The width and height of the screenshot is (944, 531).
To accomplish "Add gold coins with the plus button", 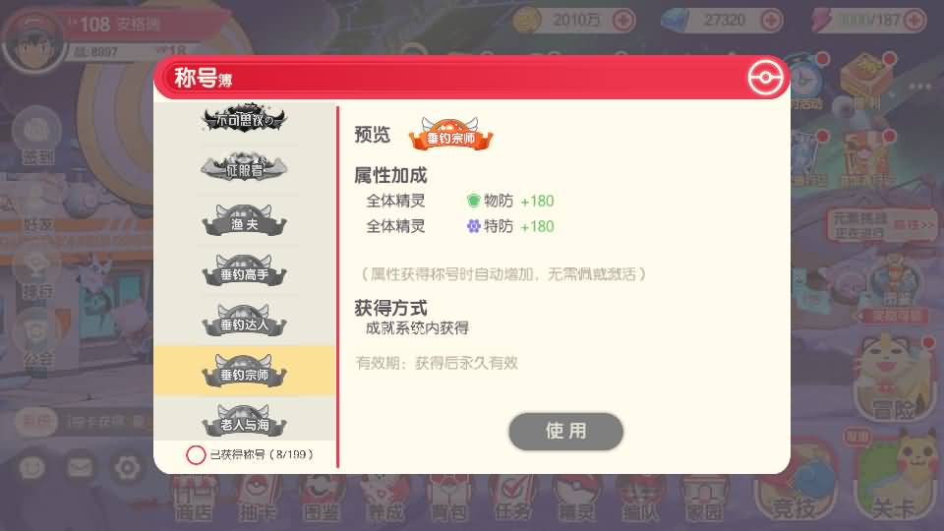I will 623,21.
